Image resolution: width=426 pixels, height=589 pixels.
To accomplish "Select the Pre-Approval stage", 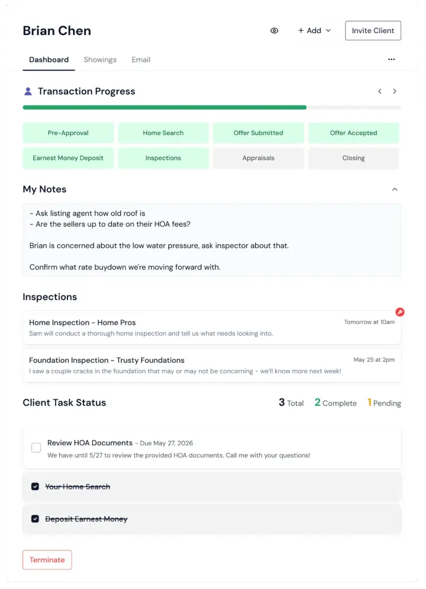I will tap(68, 133).
